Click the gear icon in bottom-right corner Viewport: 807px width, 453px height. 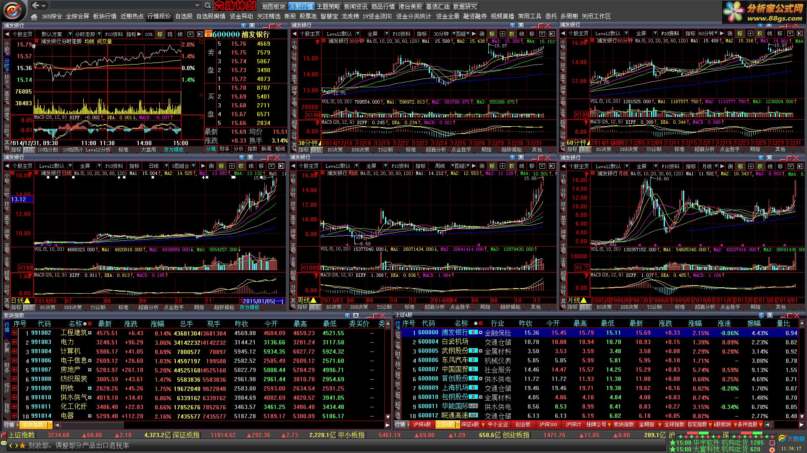point(772,450)
